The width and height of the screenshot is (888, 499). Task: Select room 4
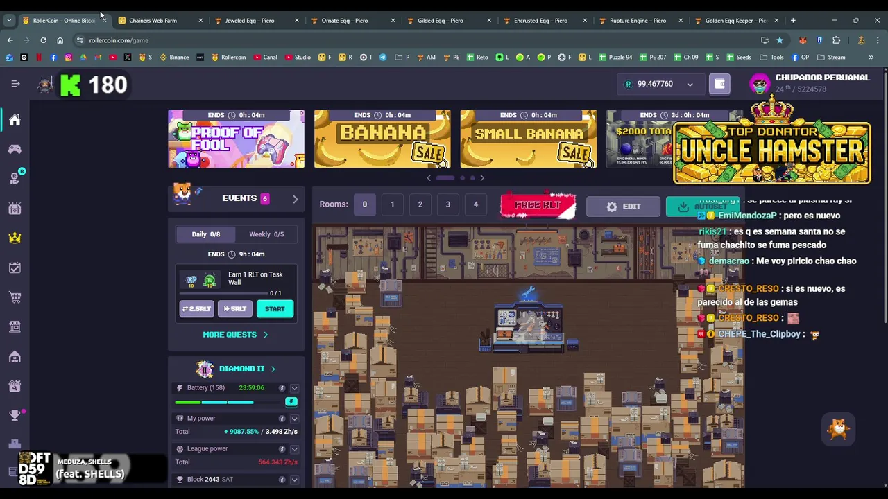coord(475,204)
